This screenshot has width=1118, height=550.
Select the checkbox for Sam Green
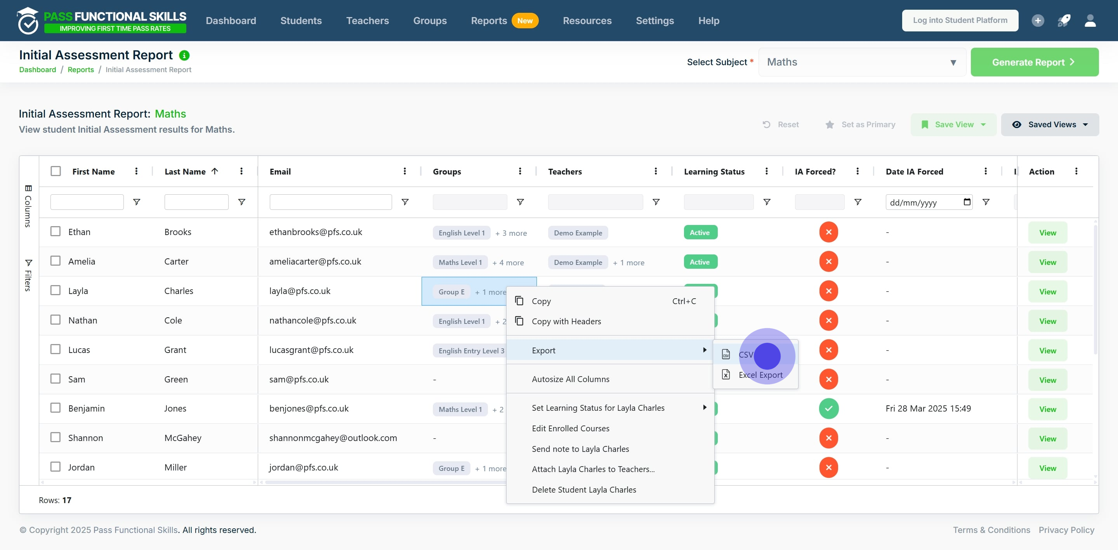click(x=56, y=379)
